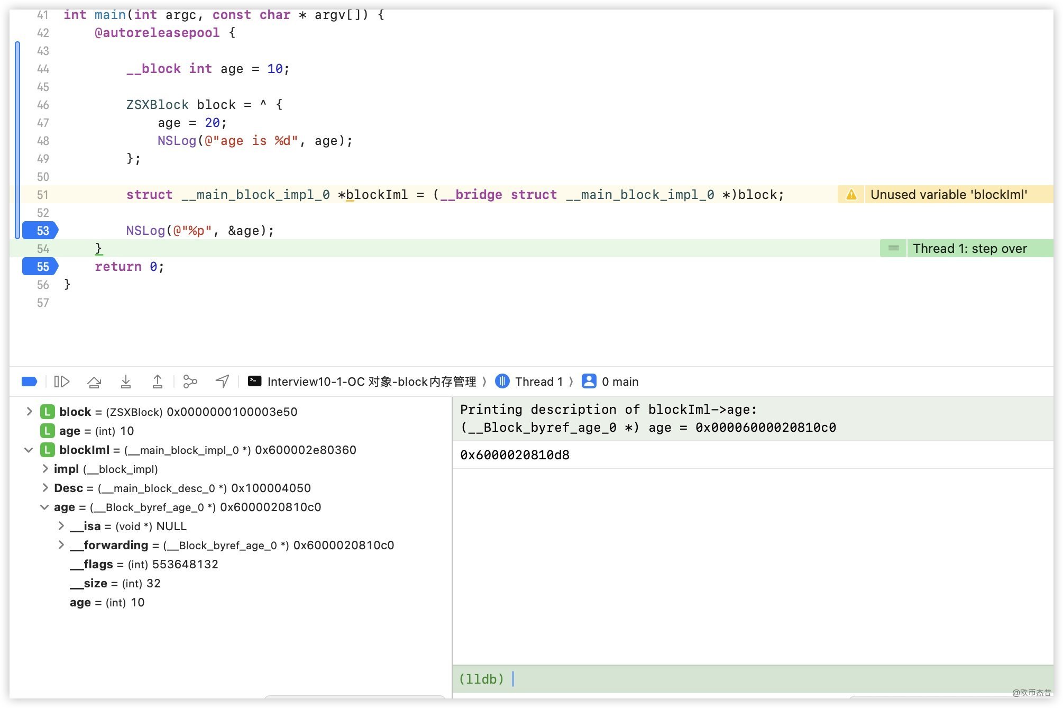
Task: Click the Interview10-1-OC process breadcrumb
Action: (363, 382)
